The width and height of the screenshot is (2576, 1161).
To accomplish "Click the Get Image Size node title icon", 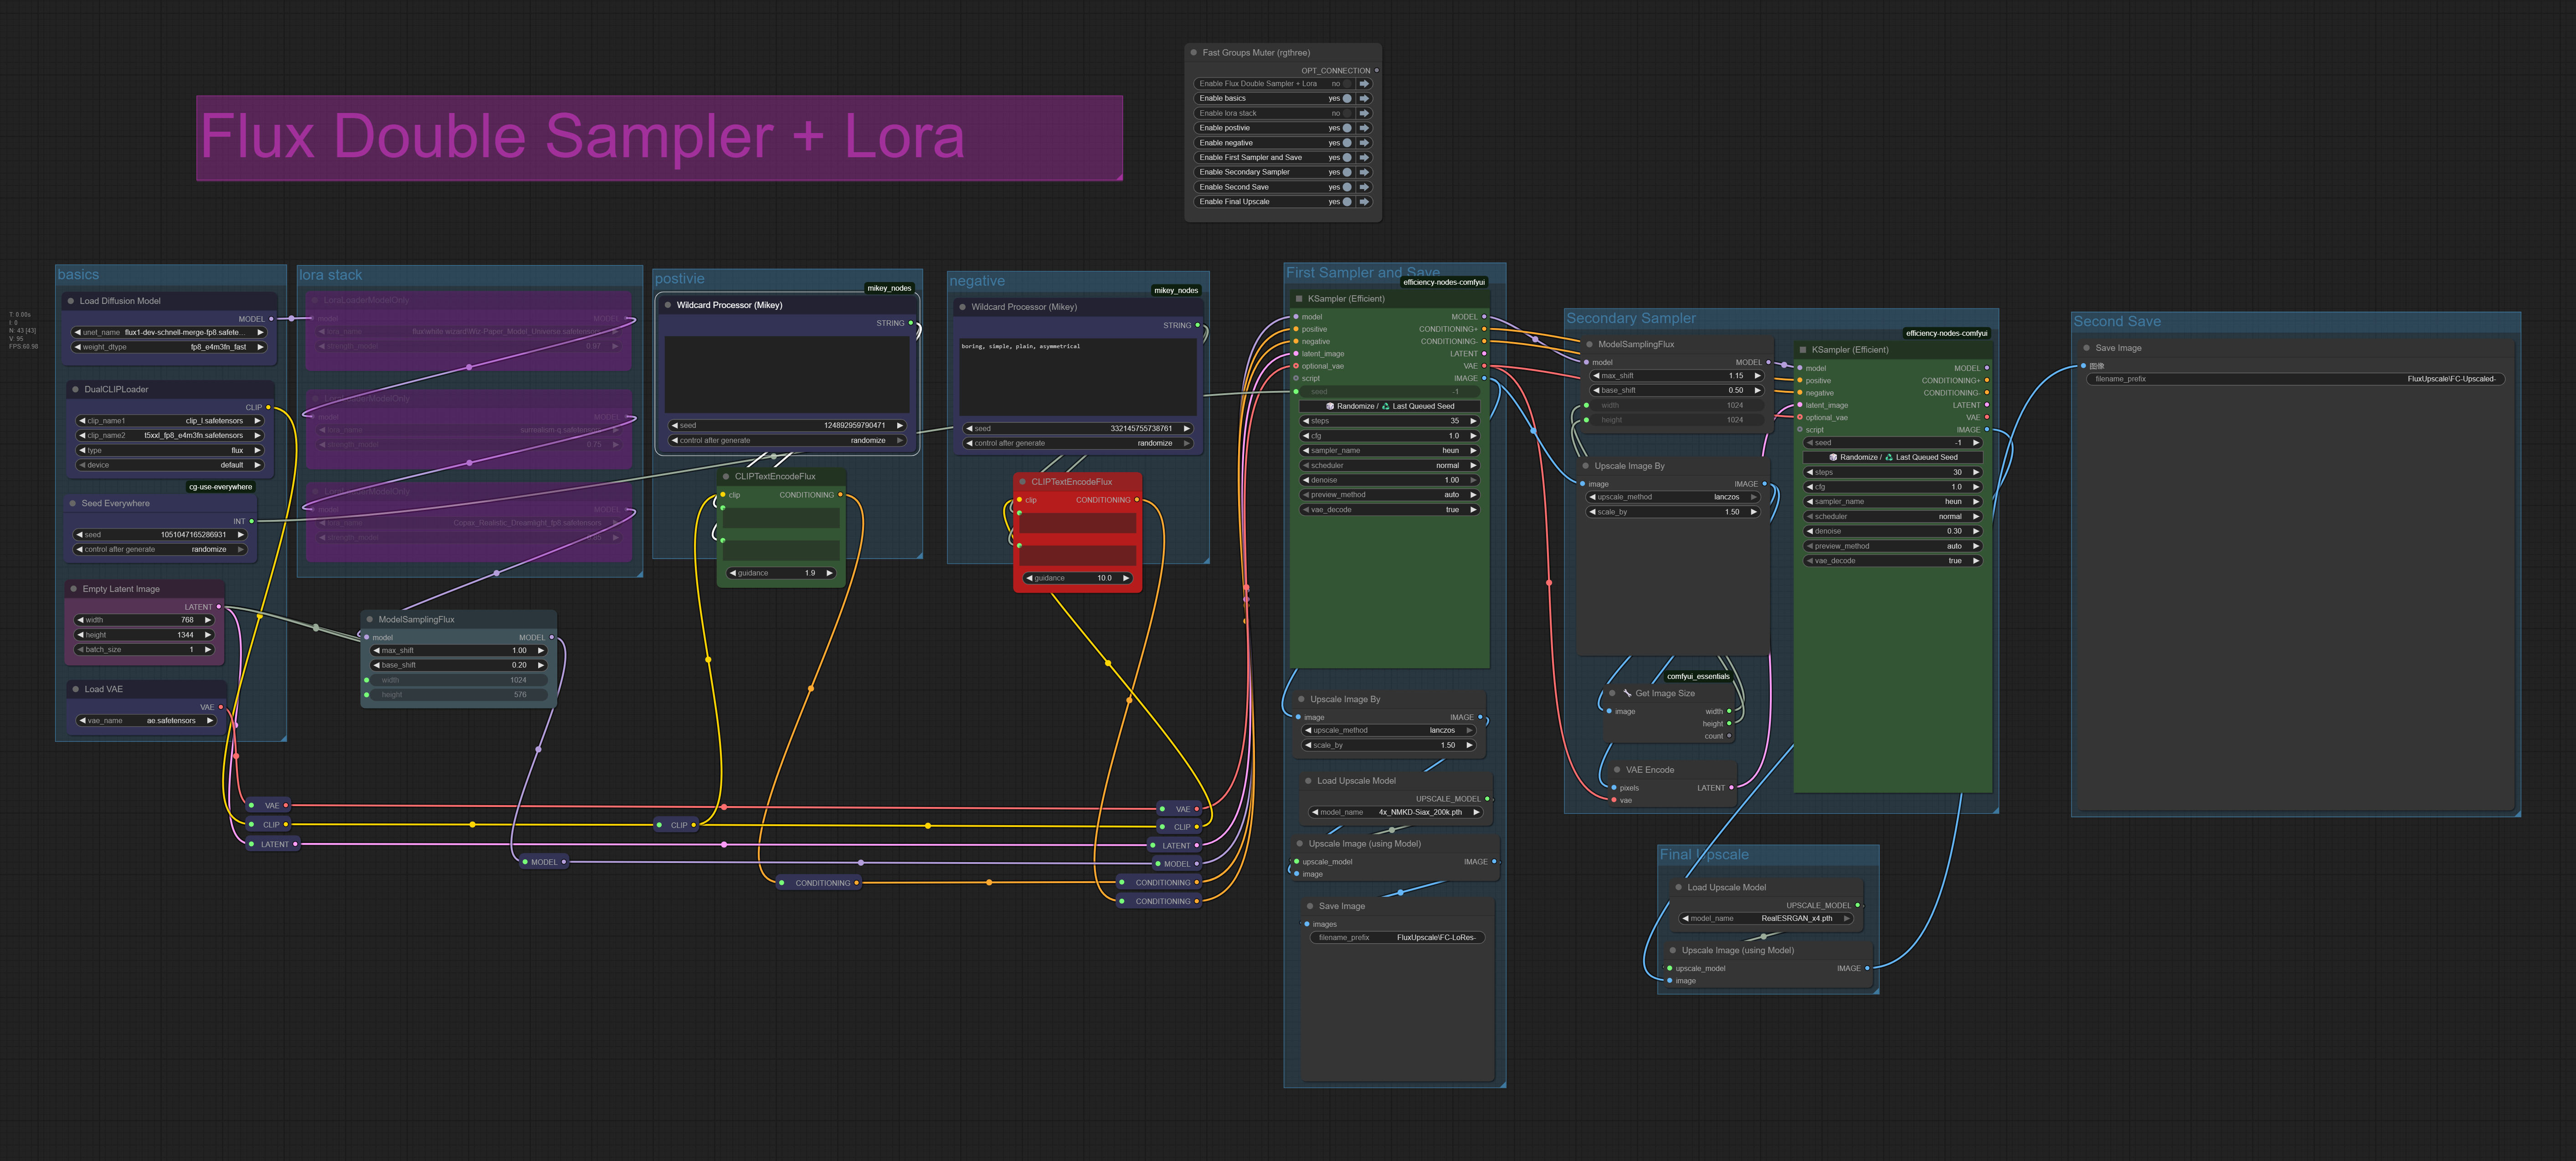I will pyautogui.click(x=1627, y=693).
